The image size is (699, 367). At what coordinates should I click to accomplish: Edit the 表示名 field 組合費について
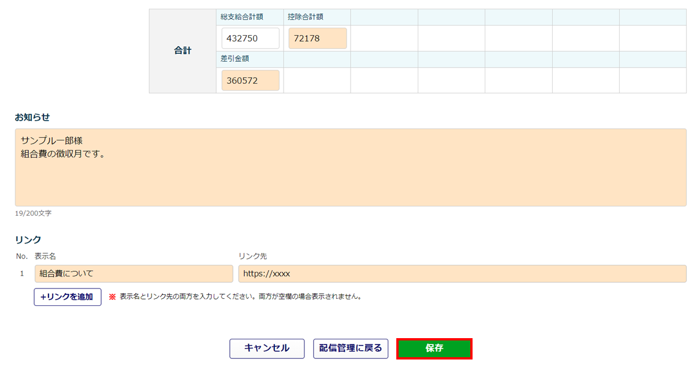pyautogui.click(x=133, y=274)
